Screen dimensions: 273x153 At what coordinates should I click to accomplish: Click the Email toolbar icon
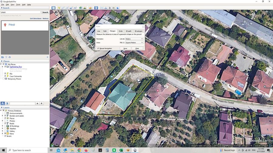coord(102,8)
